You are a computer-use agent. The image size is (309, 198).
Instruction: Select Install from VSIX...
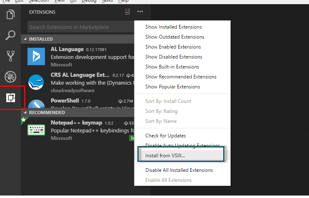pyautogui.click(x=165, y=156)
